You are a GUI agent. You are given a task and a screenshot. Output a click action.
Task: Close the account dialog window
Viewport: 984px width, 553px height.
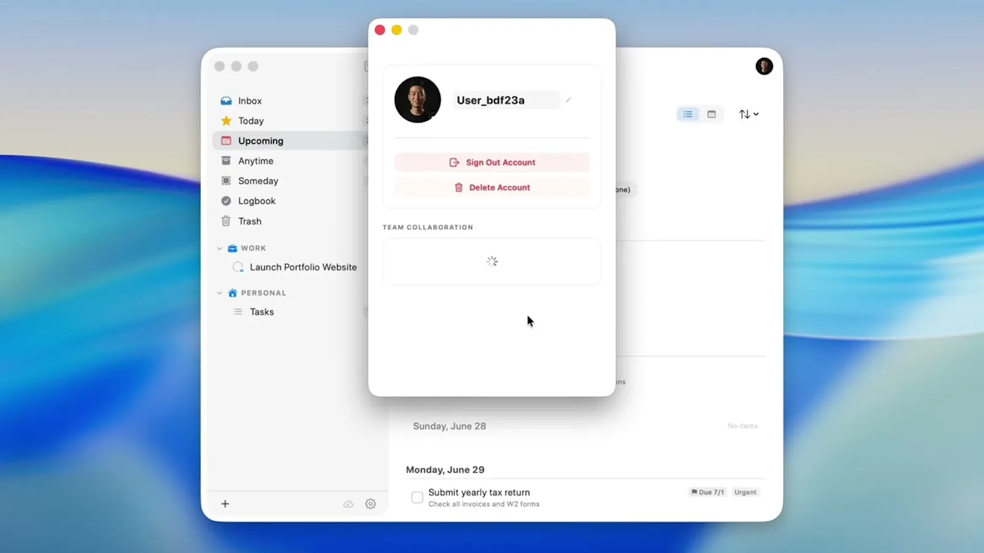click(x=380, y=30)
